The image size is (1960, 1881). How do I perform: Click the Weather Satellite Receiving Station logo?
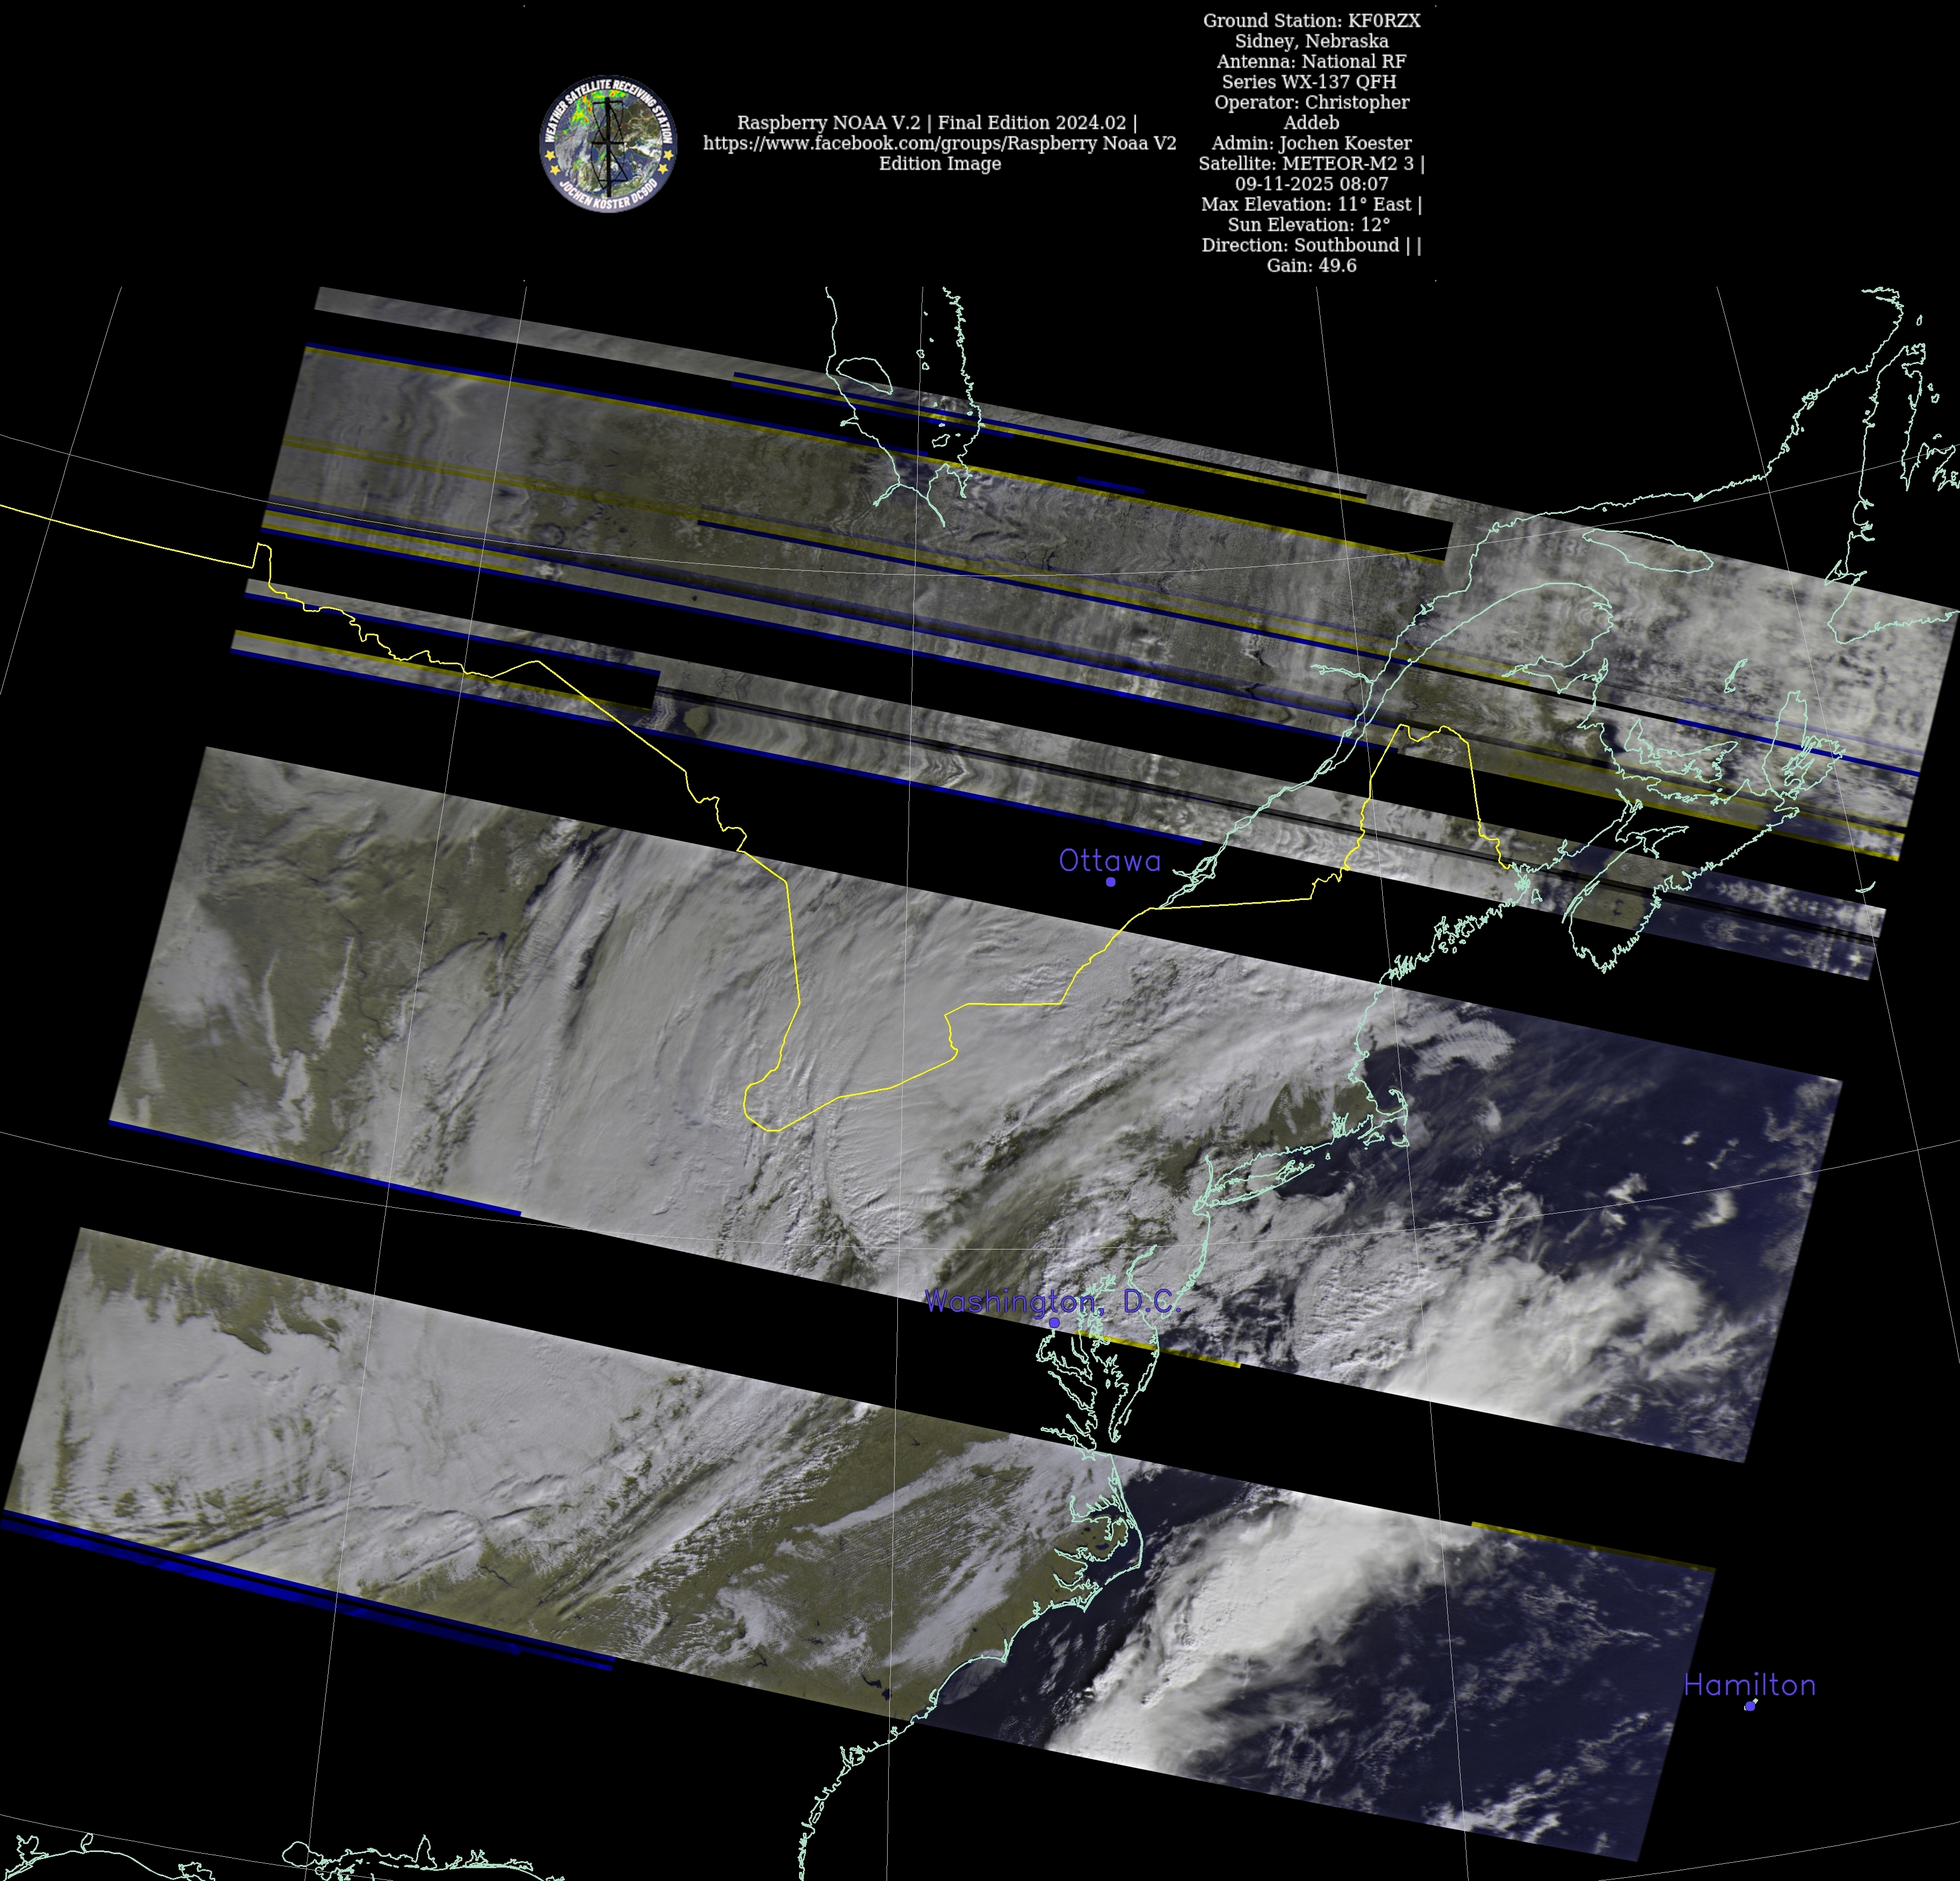pos(608,144)
